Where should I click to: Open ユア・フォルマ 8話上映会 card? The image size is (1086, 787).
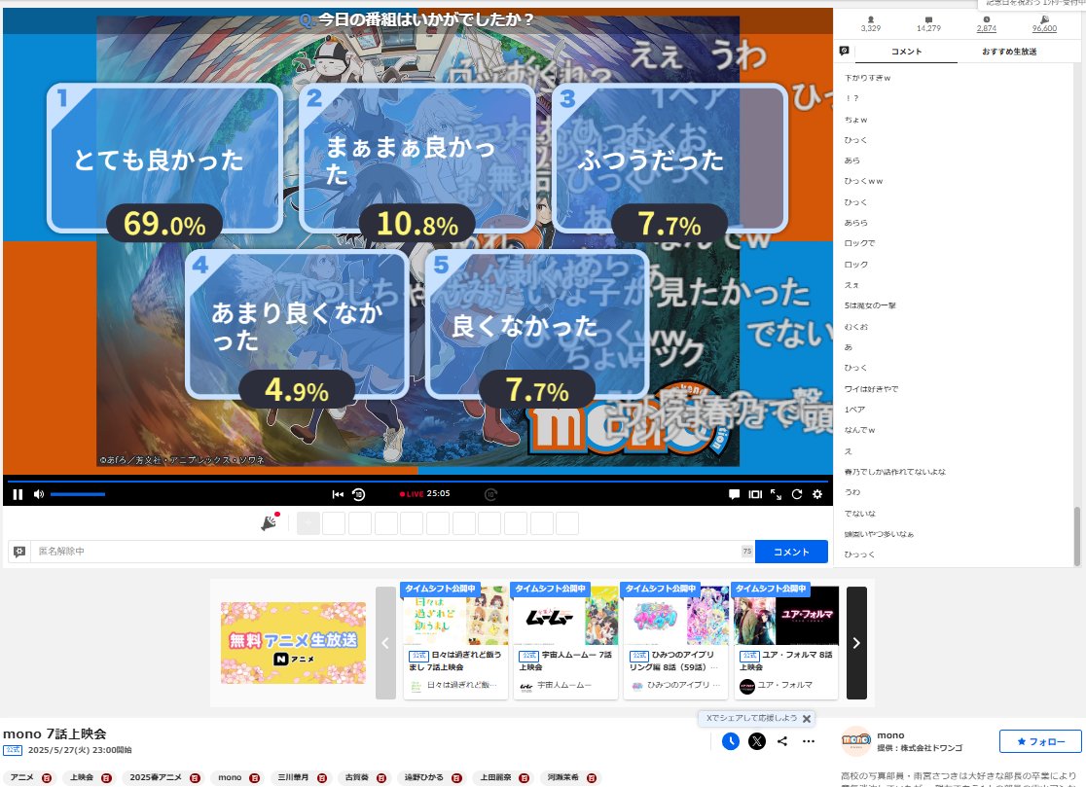(x=785, y=641)
